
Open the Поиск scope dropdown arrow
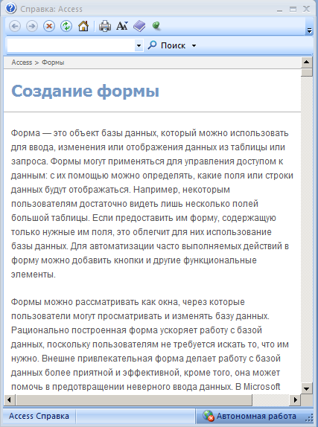[x=194, y=46]
